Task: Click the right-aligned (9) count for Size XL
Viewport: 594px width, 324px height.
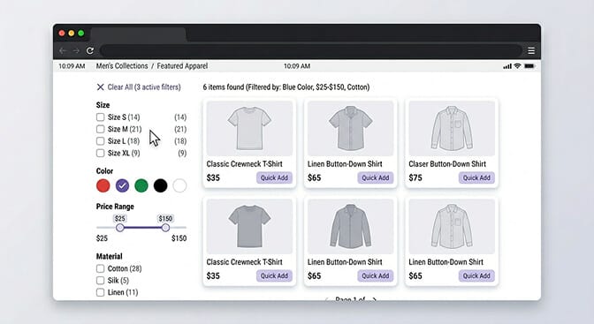Action: 182,154
